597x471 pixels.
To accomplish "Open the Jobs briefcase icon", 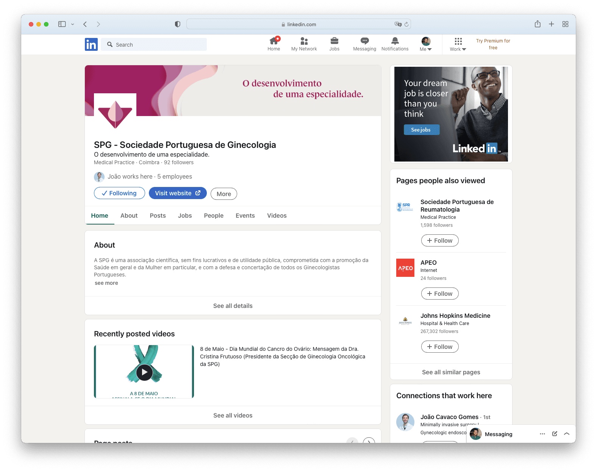I will (x=334, y=44).
